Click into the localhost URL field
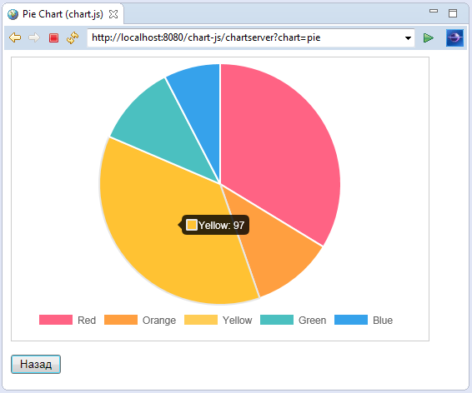Image resolution: width=472 pixels, height=393 pixels. 245,37
